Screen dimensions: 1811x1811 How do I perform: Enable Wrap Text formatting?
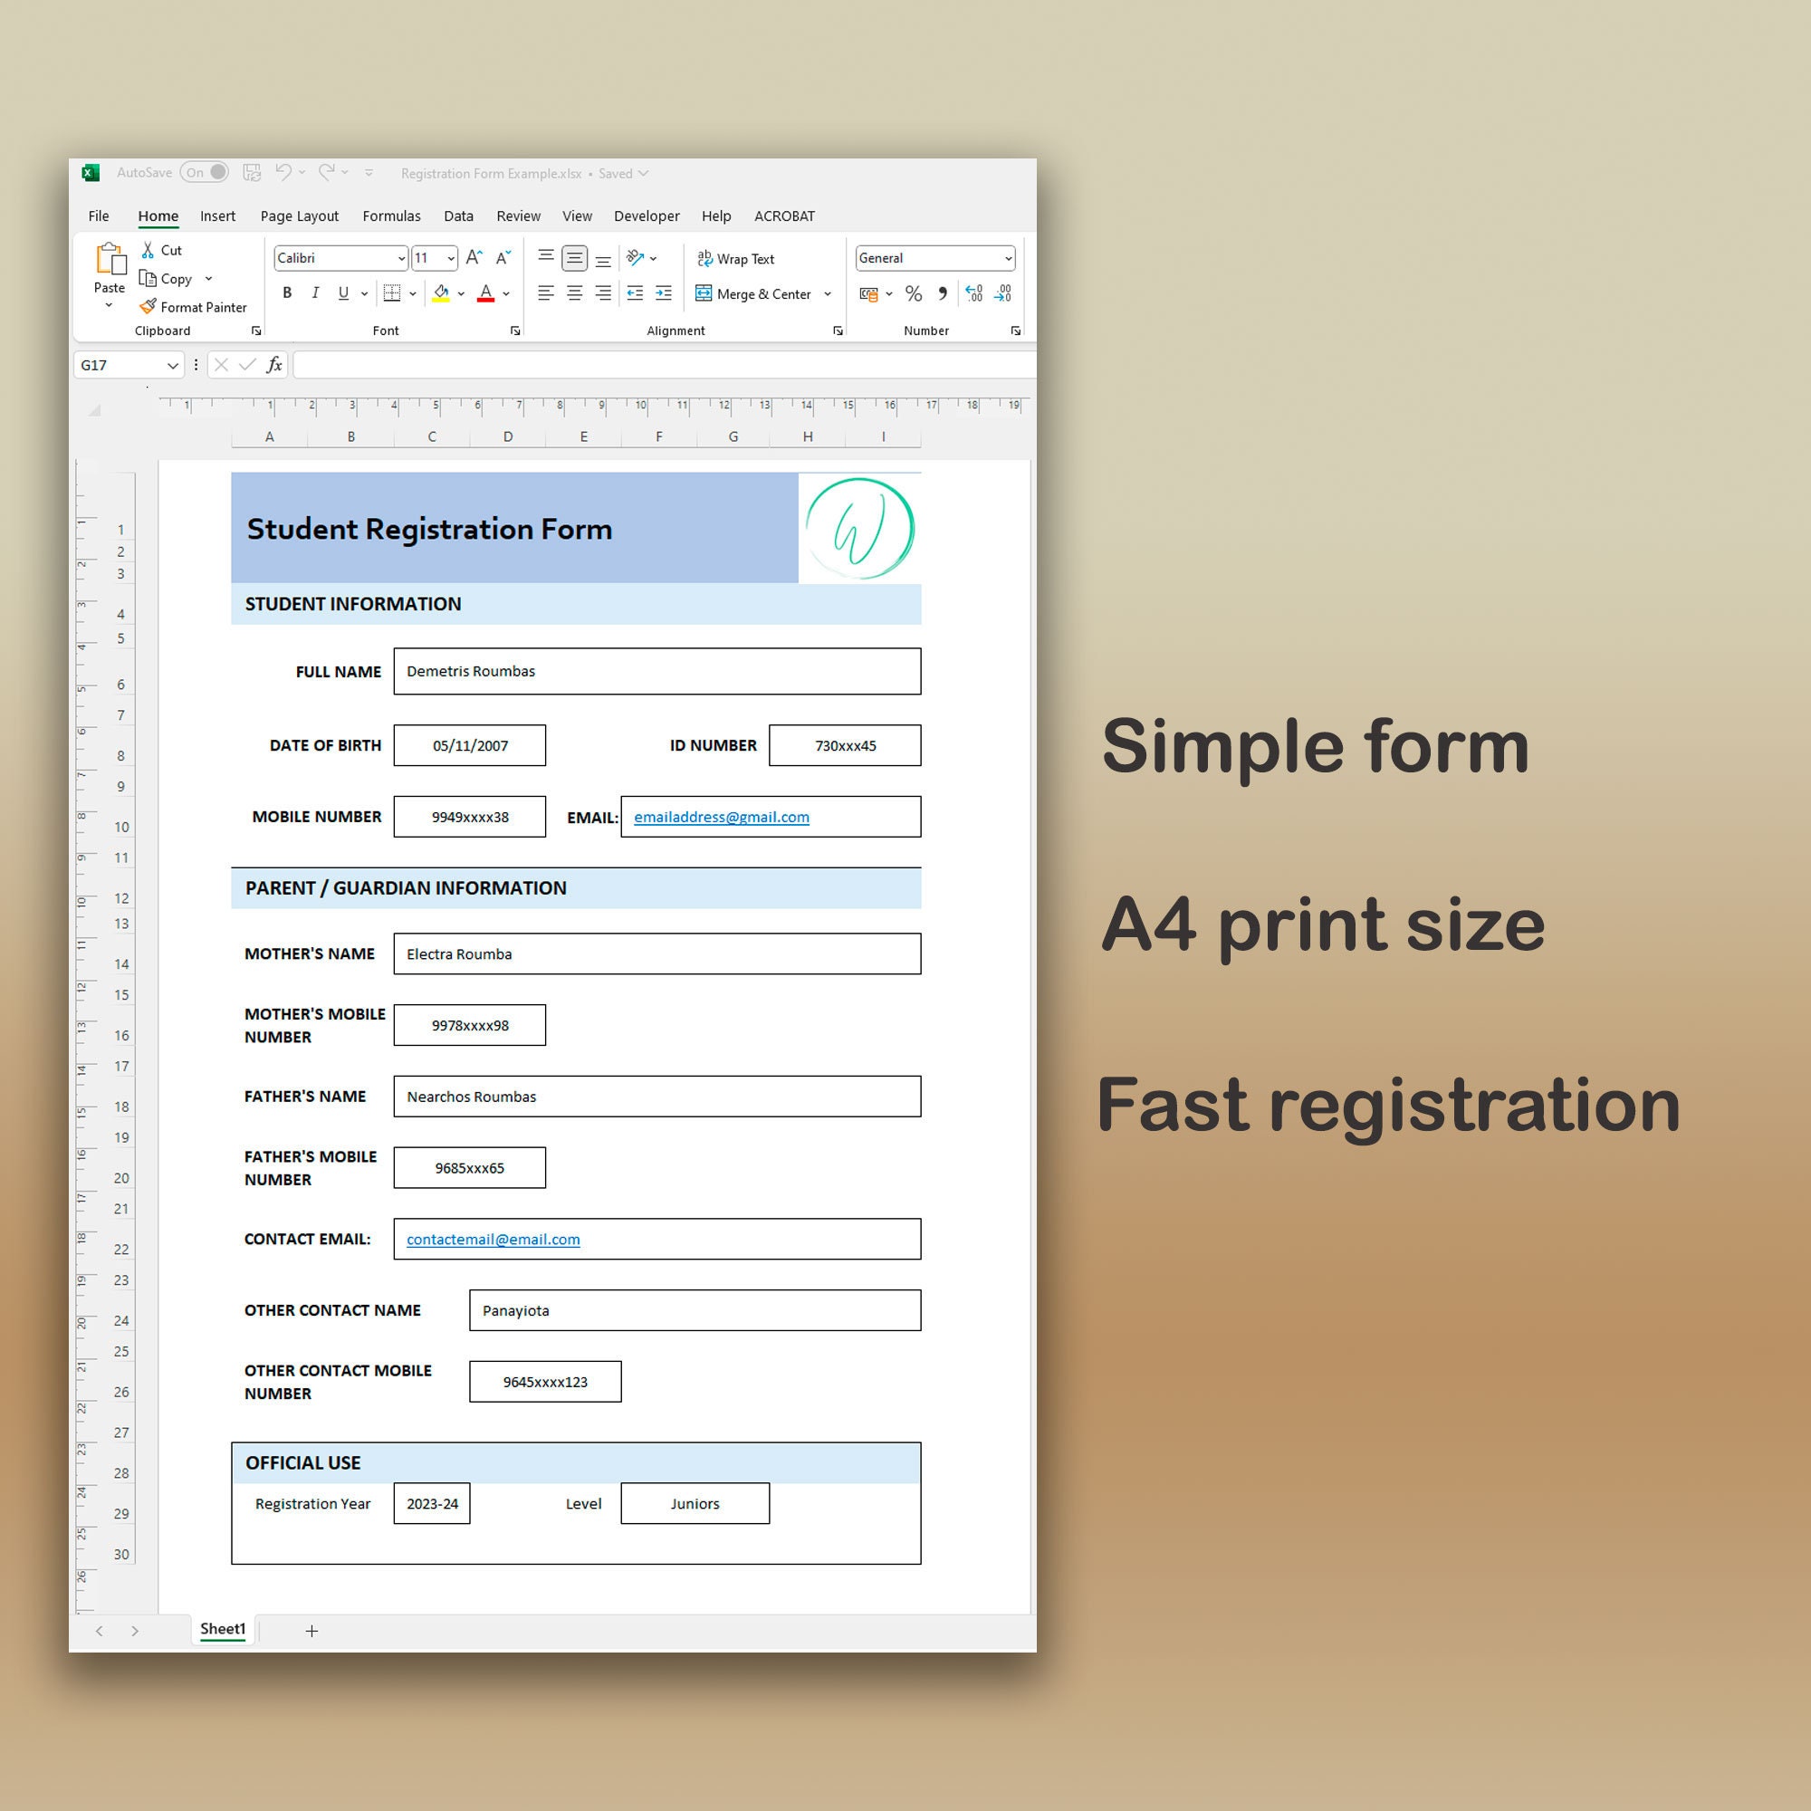[736, 258]
